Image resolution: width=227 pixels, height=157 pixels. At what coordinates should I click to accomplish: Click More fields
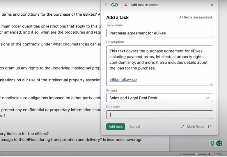coord(195,127)
